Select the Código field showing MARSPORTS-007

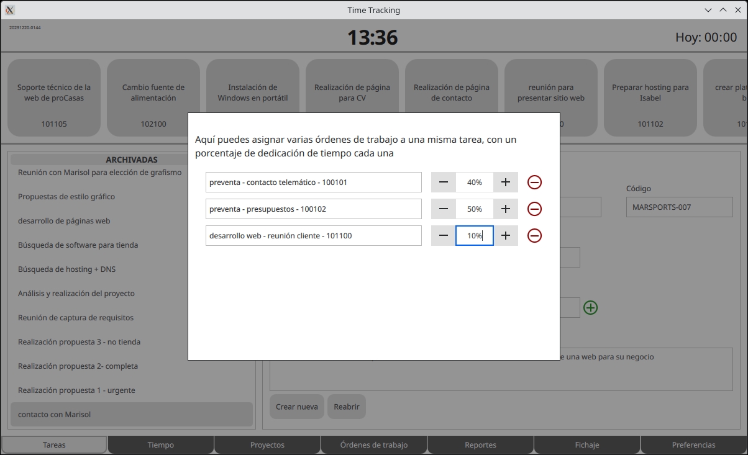coord(679,207)
